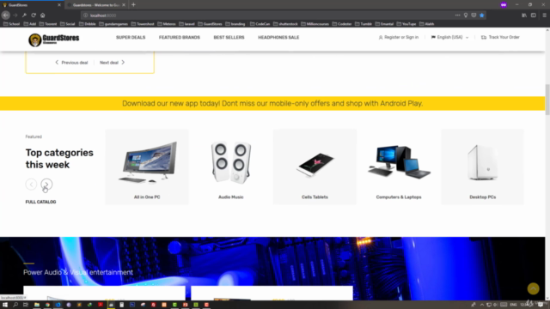Click Next deal link
This screenshot has height=309, width=550.
pyautogui.click(x=113, y=63)
